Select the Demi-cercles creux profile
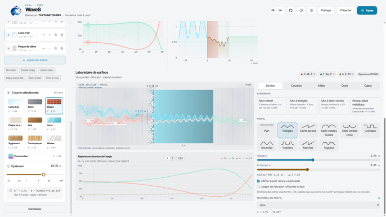The width and height of the screenshot is (386, 217). 349,130
